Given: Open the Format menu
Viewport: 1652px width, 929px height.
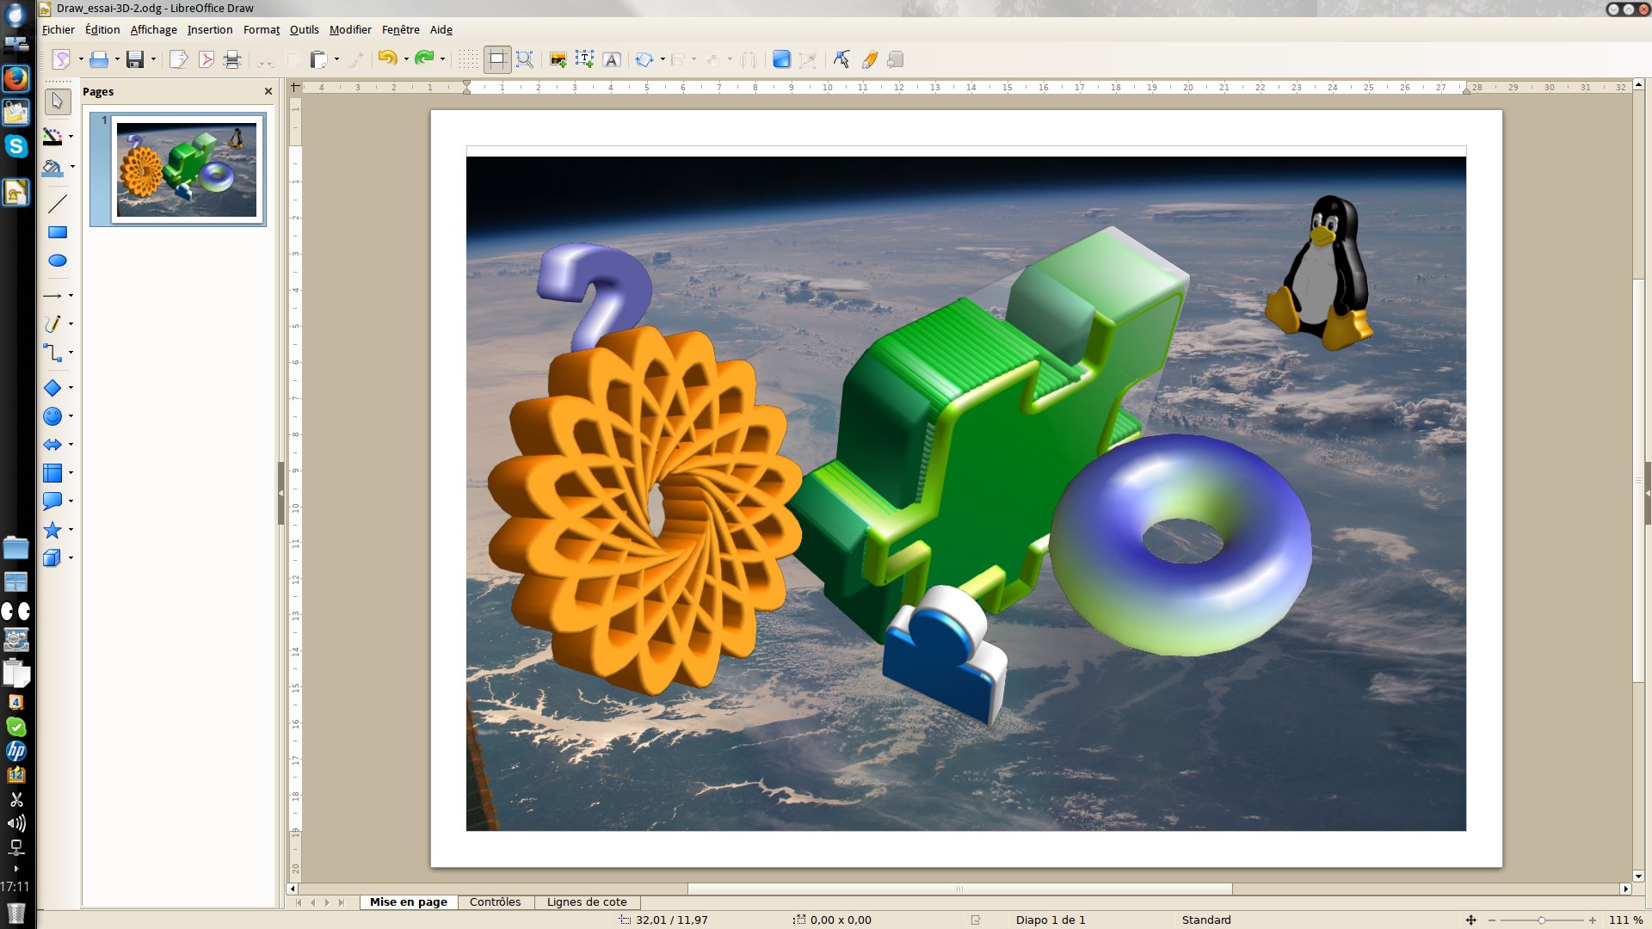Looking at the screenshot, I should coord(261,29).
